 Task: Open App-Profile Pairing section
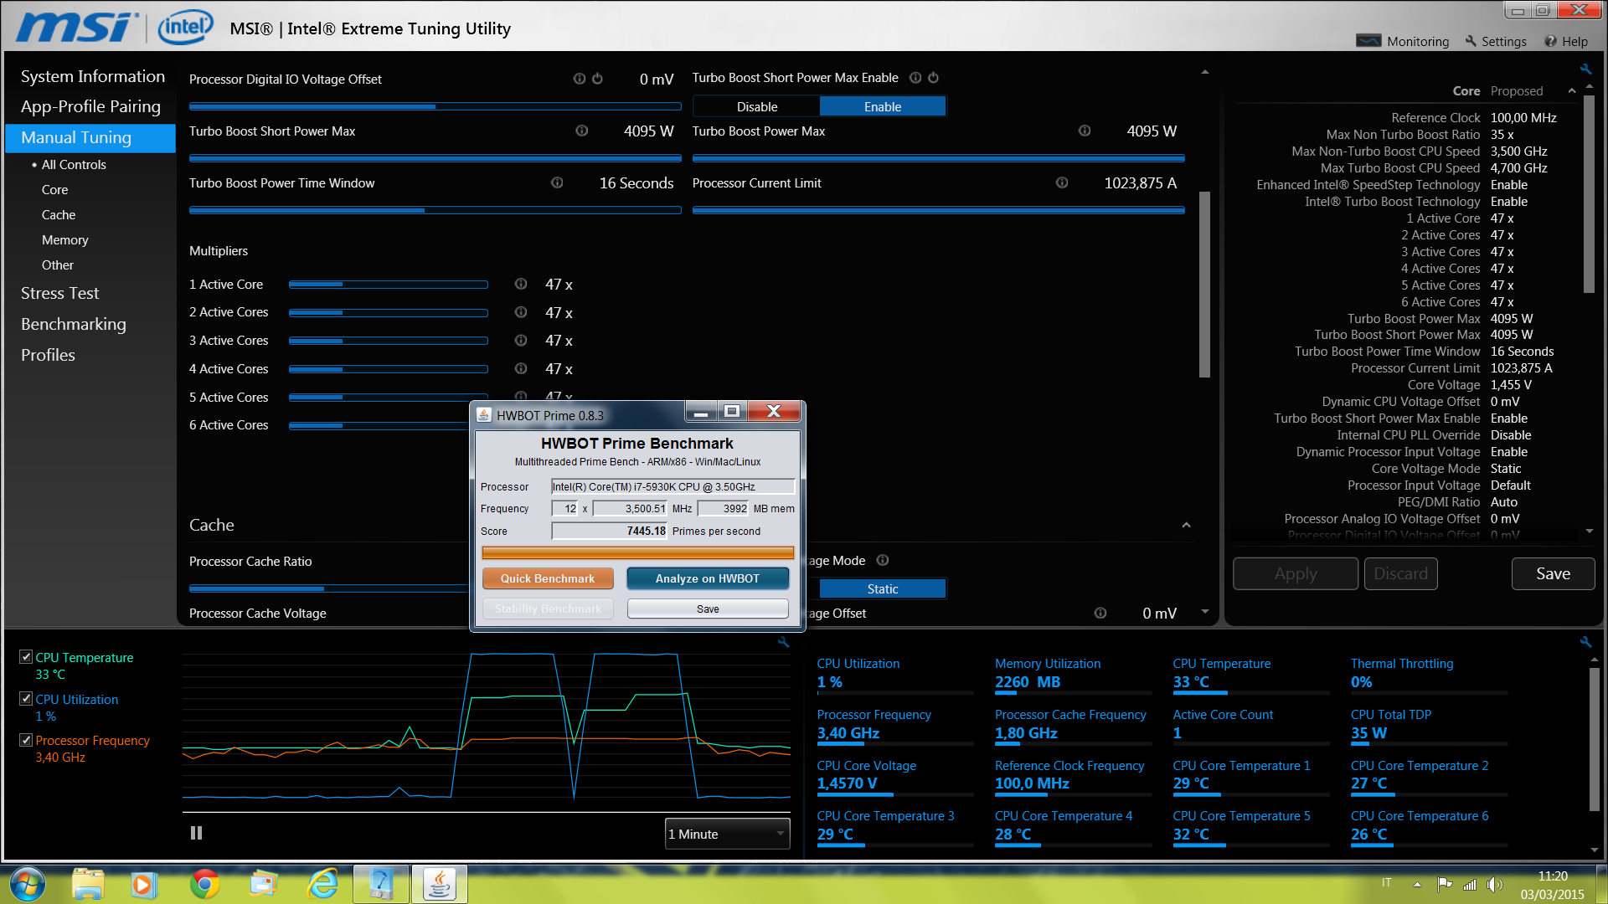[90, 106]
